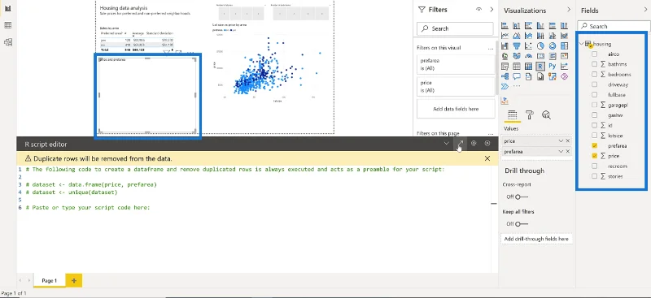Select the Clustered column chart visual
This screenshot has width=651, height=298.
coord(540,26)
